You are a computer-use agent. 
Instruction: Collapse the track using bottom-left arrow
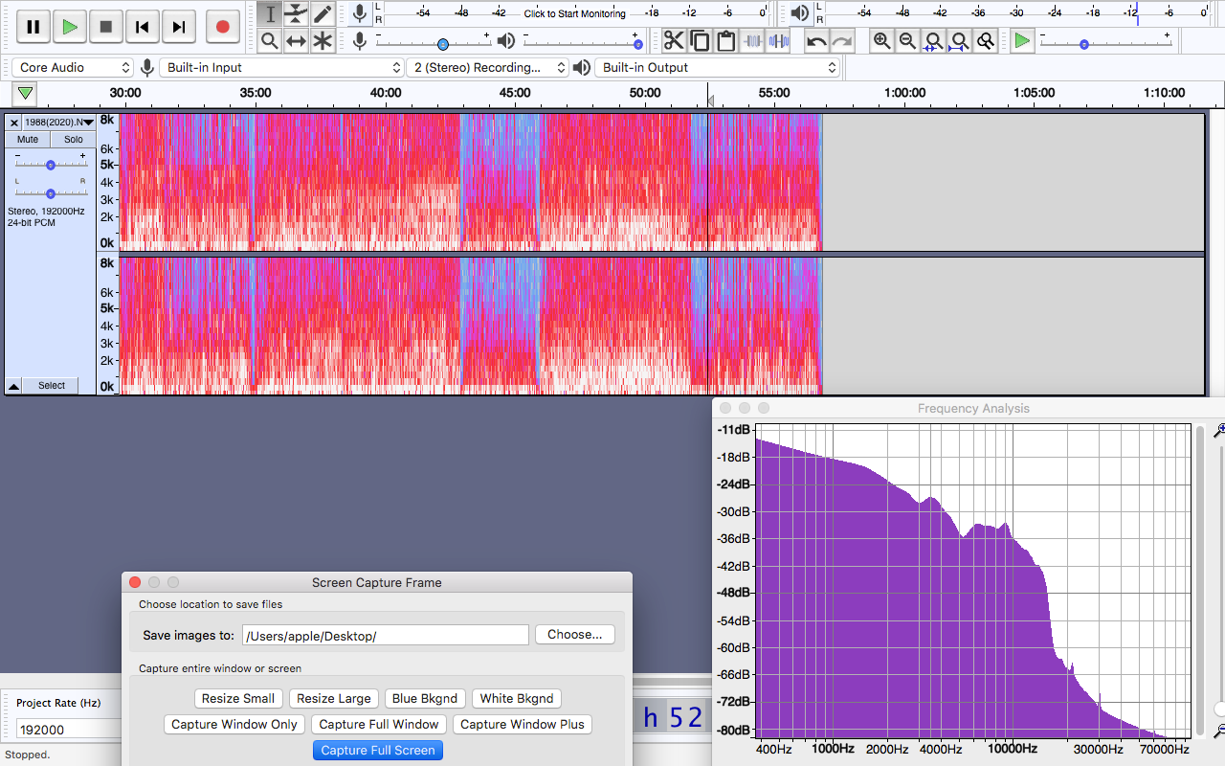coord(14,386)
